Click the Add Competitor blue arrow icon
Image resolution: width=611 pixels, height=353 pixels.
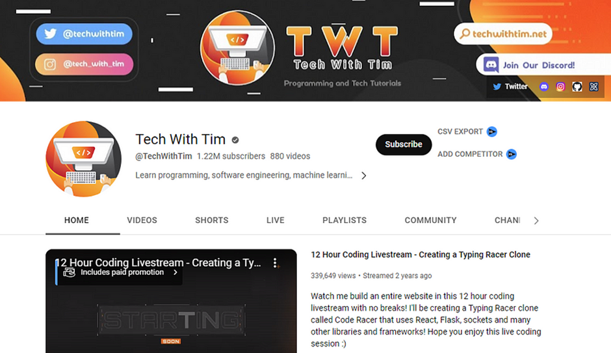512,154
